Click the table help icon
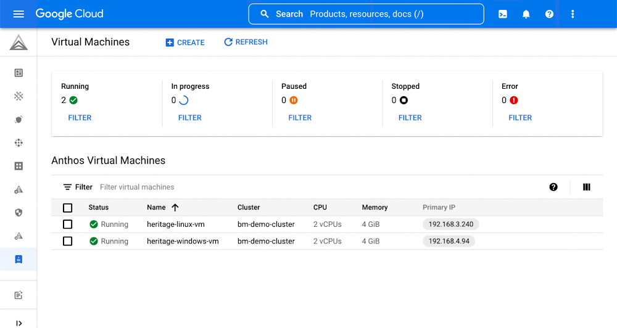 tap(553, 187)
